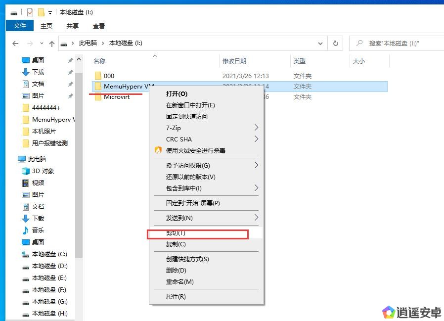Image resolution: width=444 pixels, height=321 pixels.
Task: Click the 000 folder icon
Action: [98, 76]
